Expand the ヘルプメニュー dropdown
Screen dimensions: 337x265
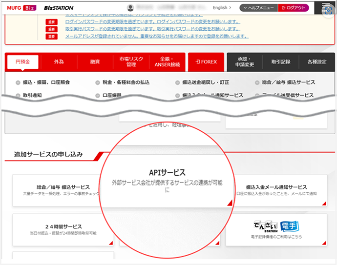pyautogui.click(x=258, y=8)
